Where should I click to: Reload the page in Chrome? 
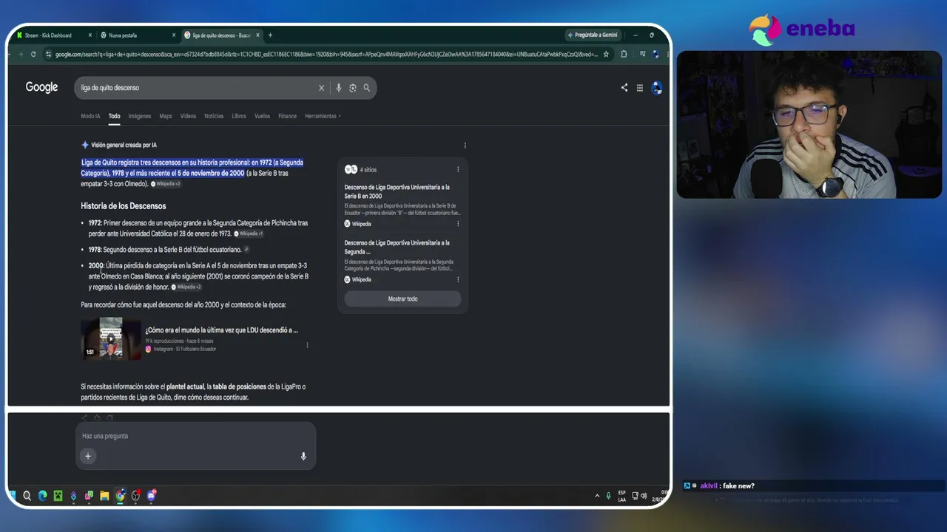coord(33,54)
